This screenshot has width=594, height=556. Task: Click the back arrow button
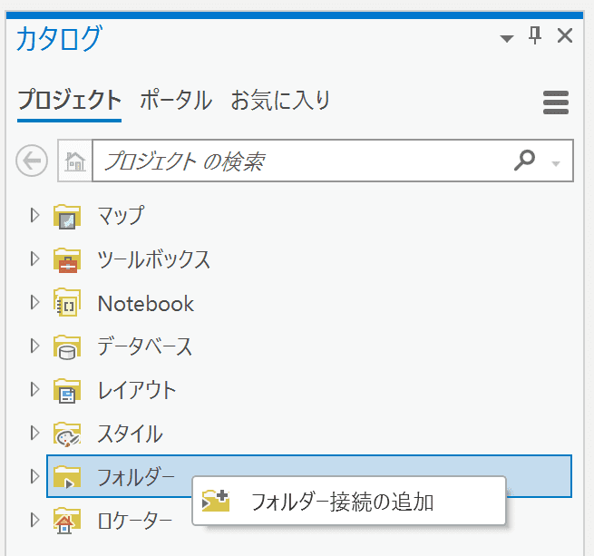pos(32,161)
